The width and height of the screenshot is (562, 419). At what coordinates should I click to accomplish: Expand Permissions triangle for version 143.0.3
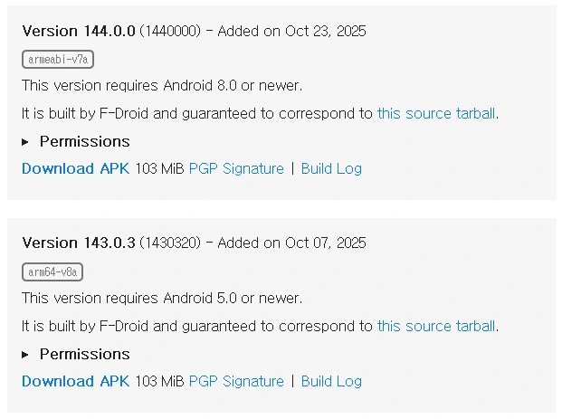[x=25, y=355]
